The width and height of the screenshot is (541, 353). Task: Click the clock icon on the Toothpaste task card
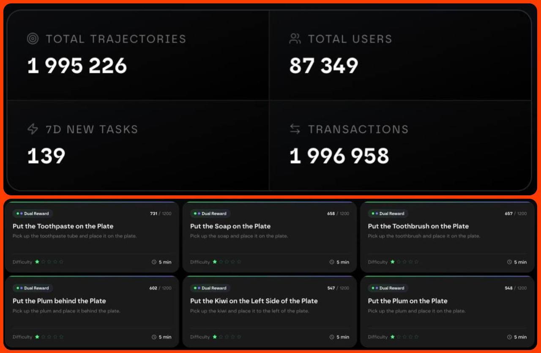click(x=154, y=262)
